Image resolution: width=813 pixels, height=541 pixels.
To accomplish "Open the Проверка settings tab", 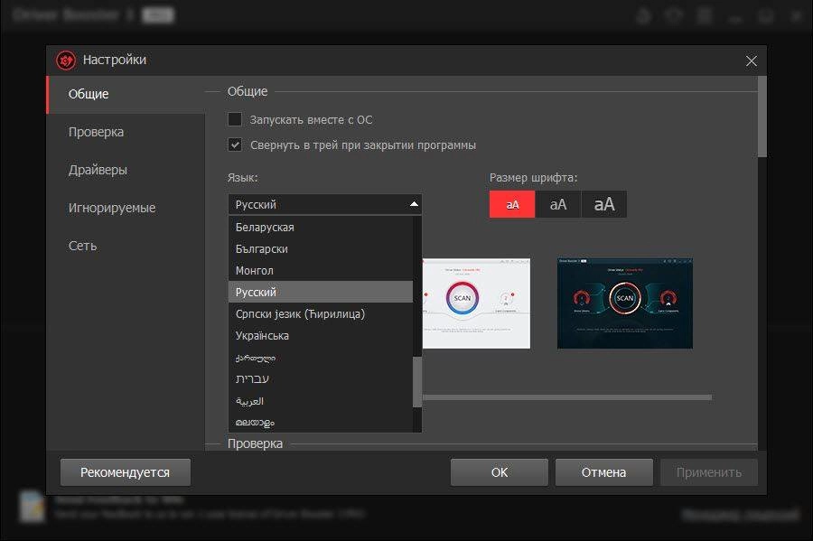I will coord(126,132).
